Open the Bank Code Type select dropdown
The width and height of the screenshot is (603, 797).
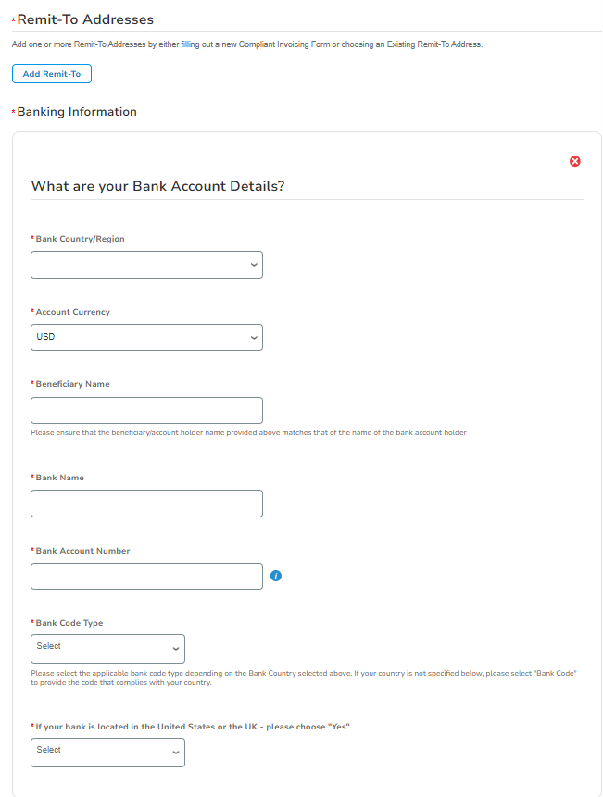point(107,648)
